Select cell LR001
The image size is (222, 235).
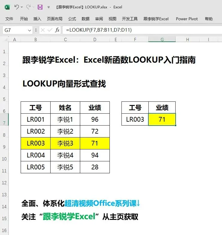(36, 120)
